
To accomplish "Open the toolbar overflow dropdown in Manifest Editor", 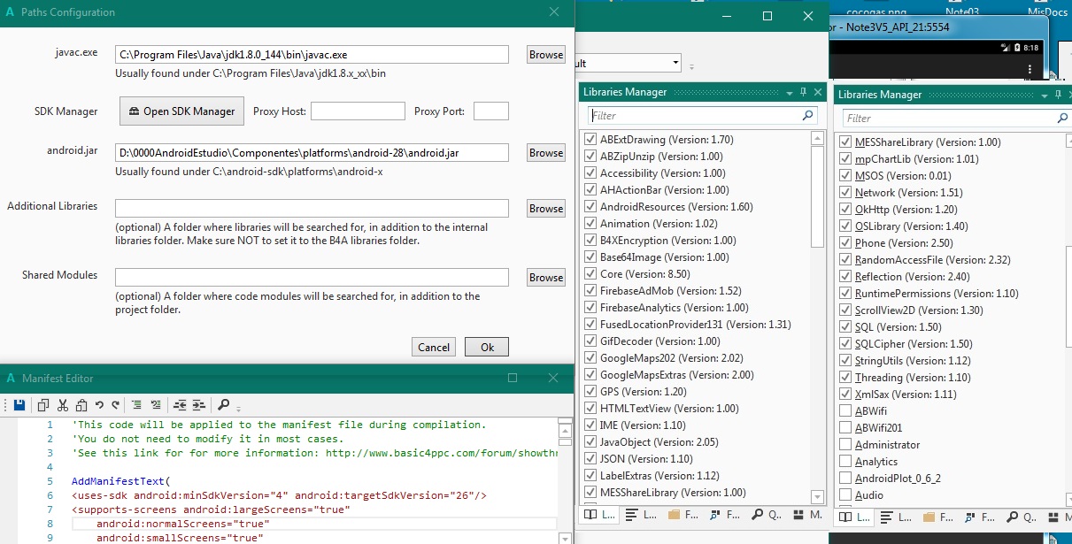I will 238,408.
